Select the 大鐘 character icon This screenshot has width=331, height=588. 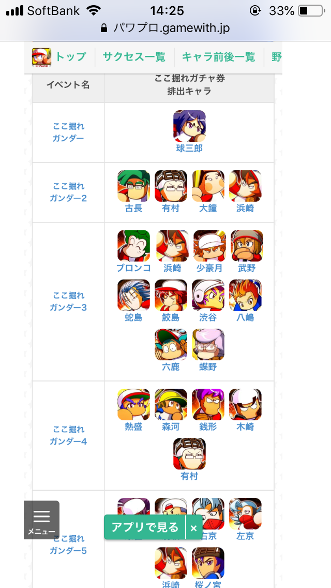[x=208, y=186]
